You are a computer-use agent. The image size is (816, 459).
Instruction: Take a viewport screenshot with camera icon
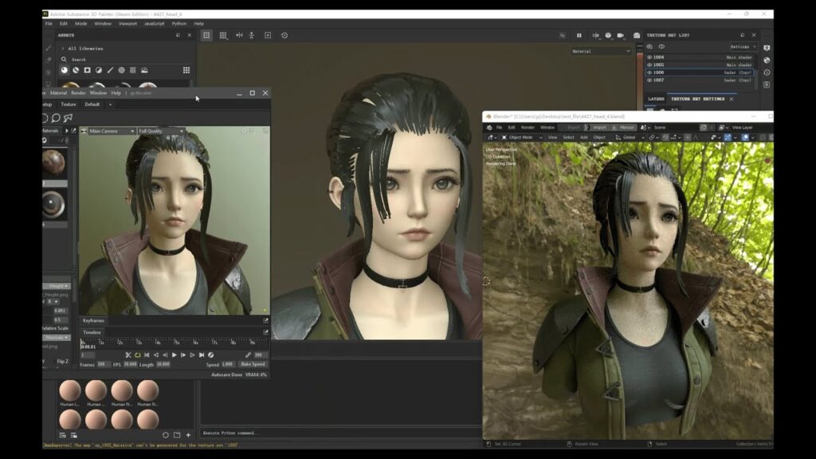point(637,35)
